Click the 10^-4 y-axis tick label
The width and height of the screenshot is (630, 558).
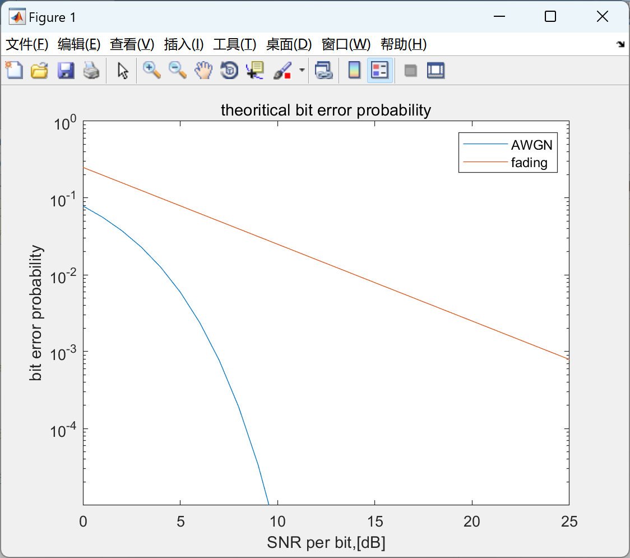pos(63,430)
